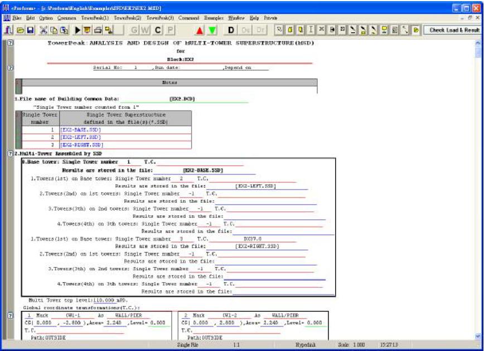Click the vertical scrollbar up arrow

[x=478, y=43]
